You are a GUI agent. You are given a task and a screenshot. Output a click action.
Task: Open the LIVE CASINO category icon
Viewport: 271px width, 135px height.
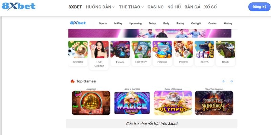pos(99,50)
